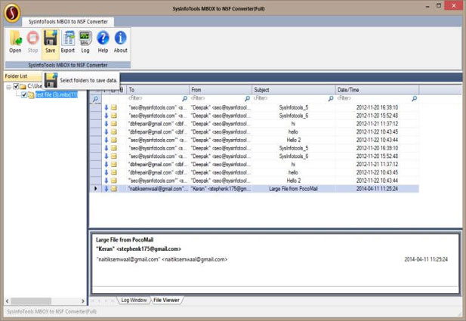Click envelope icon of Large File from PocoMail row
466x321 pixels.
(114, 188)
